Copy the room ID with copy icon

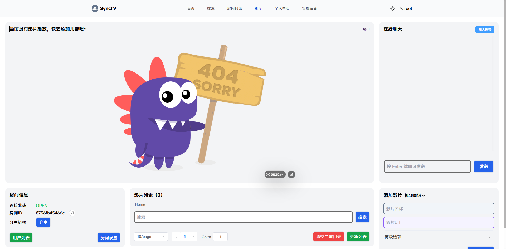click(x=72, y=213)
